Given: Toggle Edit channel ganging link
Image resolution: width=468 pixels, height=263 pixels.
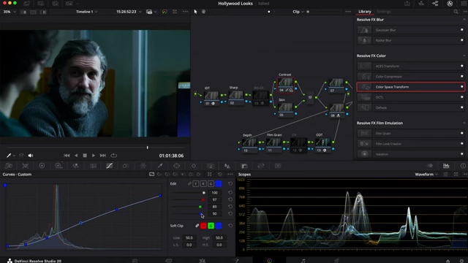Looking at the screenshot, I should [189, 183].
